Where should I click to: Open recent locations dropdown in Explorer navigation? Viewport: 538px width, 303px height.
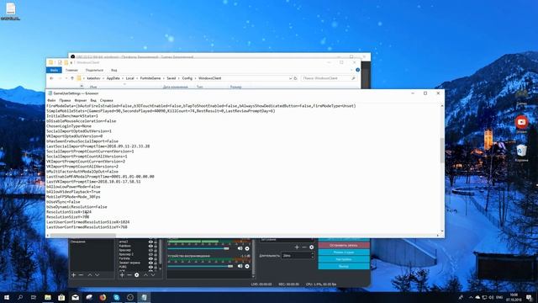point(66,78)
